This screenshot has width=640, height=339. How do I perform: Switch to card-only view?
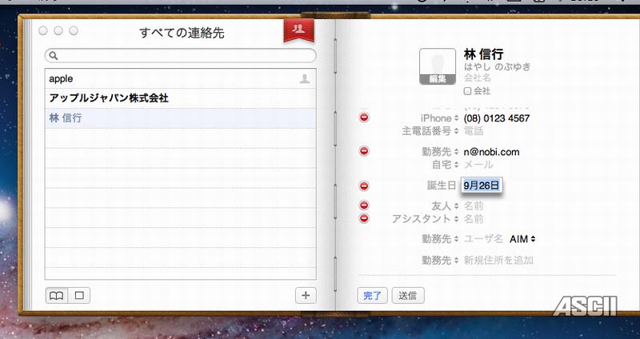pos(79,295)
